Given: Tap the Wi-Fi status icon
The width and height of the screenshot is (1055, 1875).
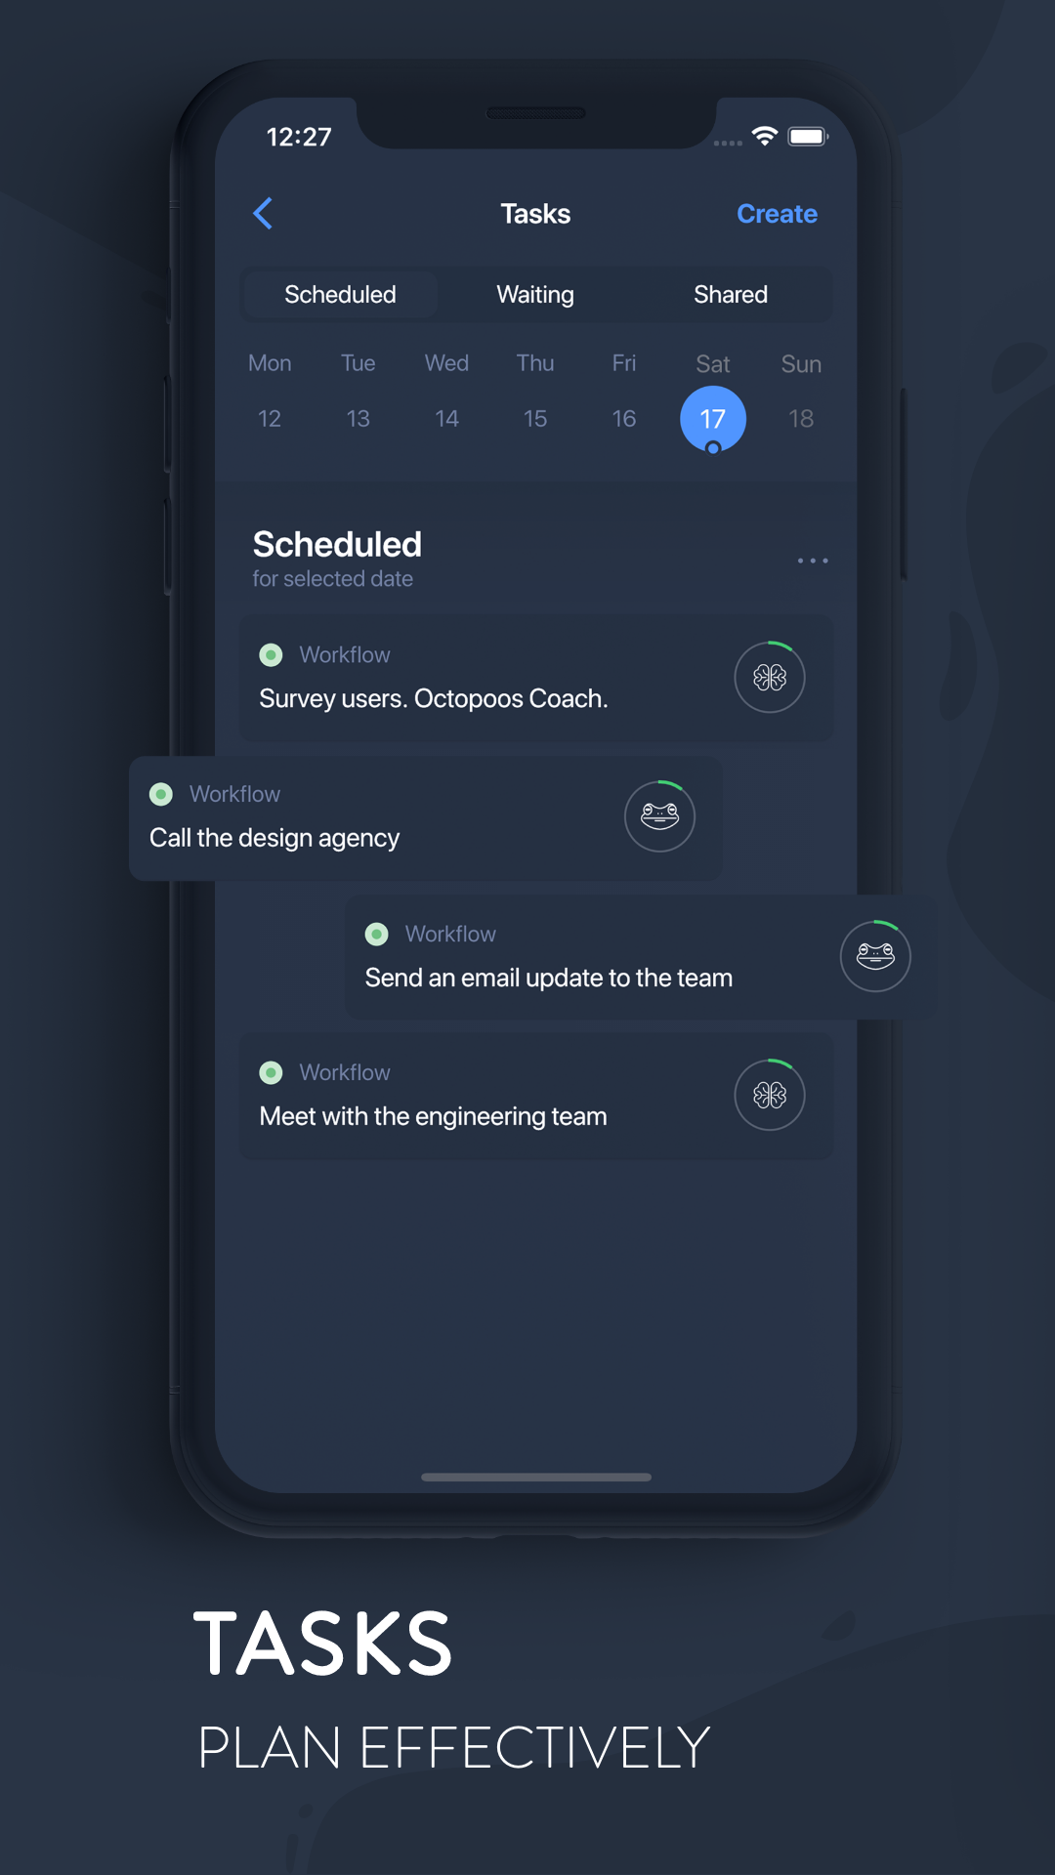Looking at the screenshot, I should [764, 137].
